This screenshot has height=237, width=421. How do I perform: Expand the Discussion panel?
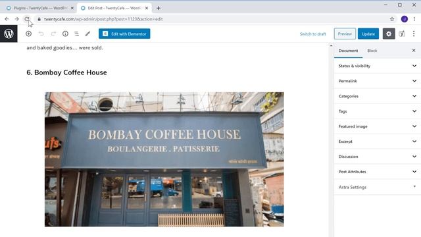click(377, 157)
